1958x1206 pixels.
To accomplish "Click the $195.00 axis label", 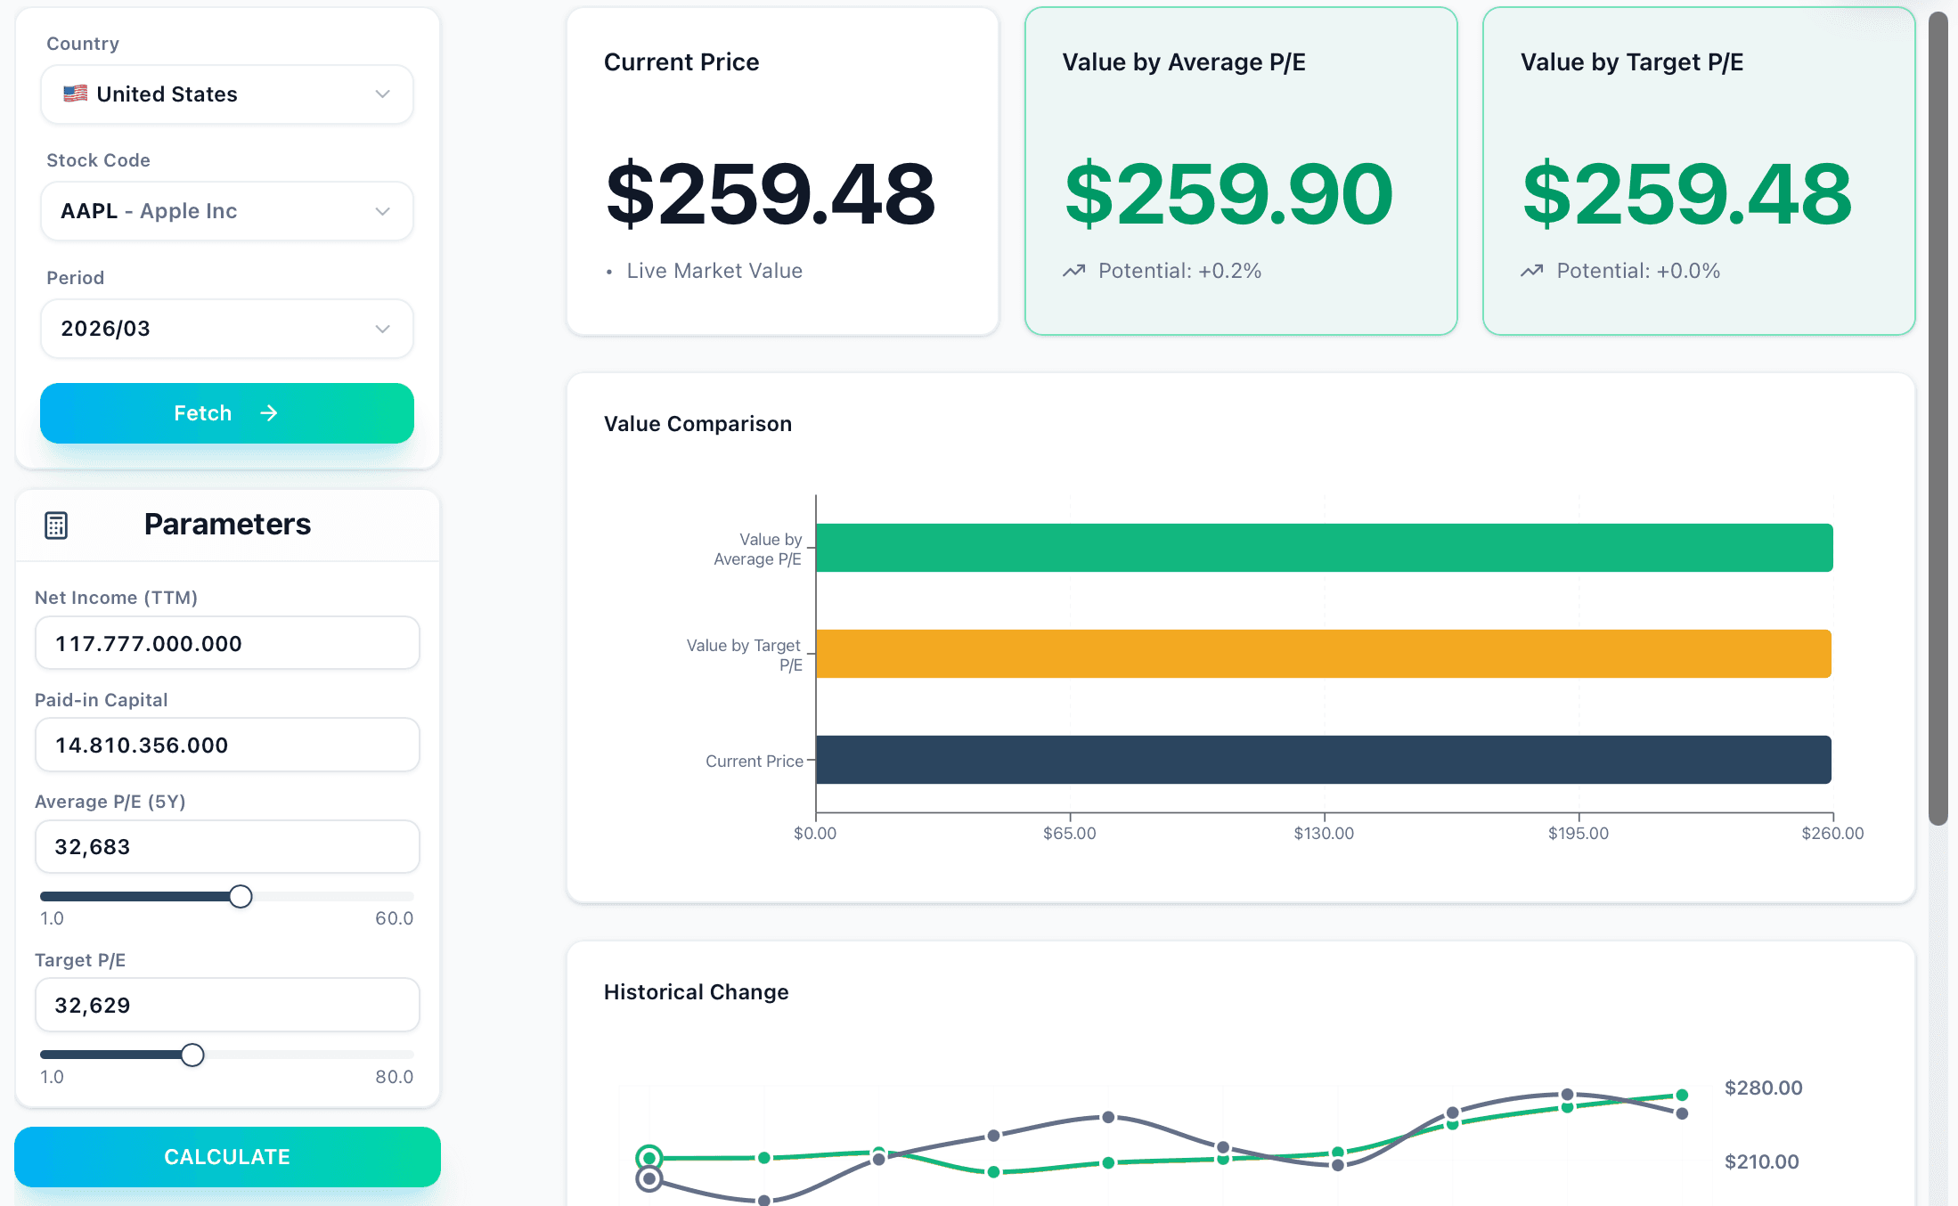I will pos(1579,834).
